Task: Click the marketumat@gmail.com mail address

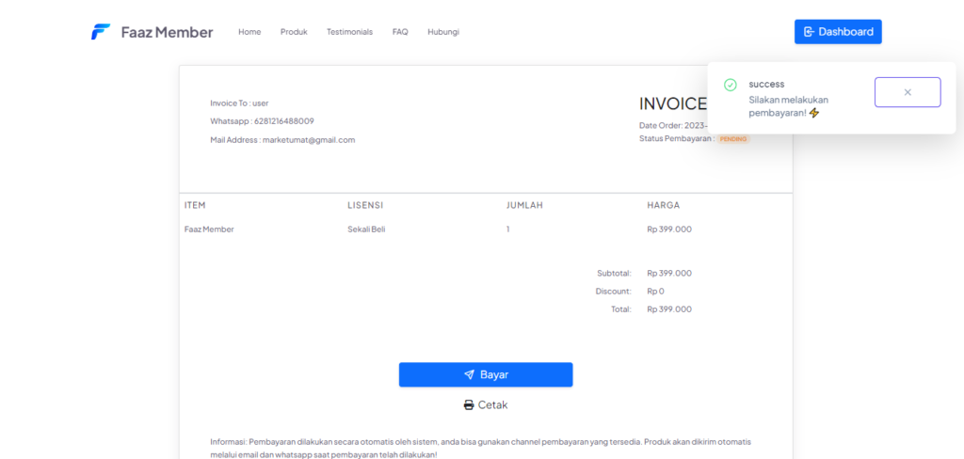Action: 308,140
